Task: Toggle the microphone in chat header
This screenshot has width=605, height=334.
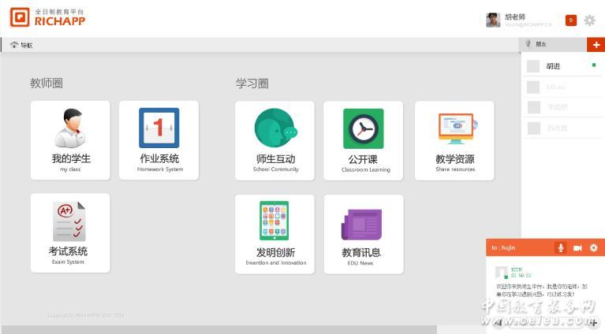Action: pyautogui.click(x=561, y=247)
